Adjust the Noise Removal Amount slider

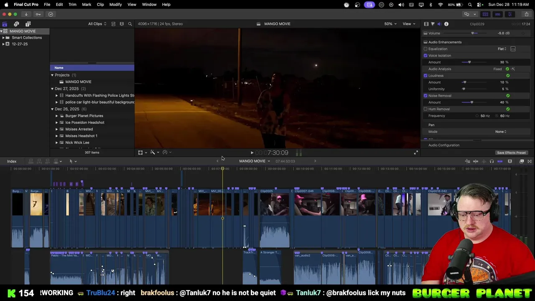472,102
